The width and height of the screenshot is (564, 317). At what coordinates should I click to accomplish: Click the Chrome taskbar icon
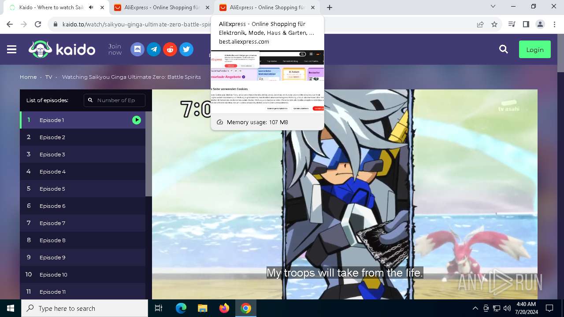(246, 308)
